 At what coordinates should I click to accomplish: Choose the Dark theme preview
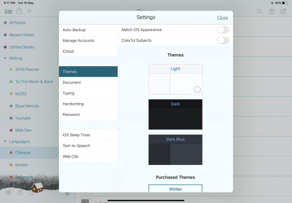pos(175,114)
